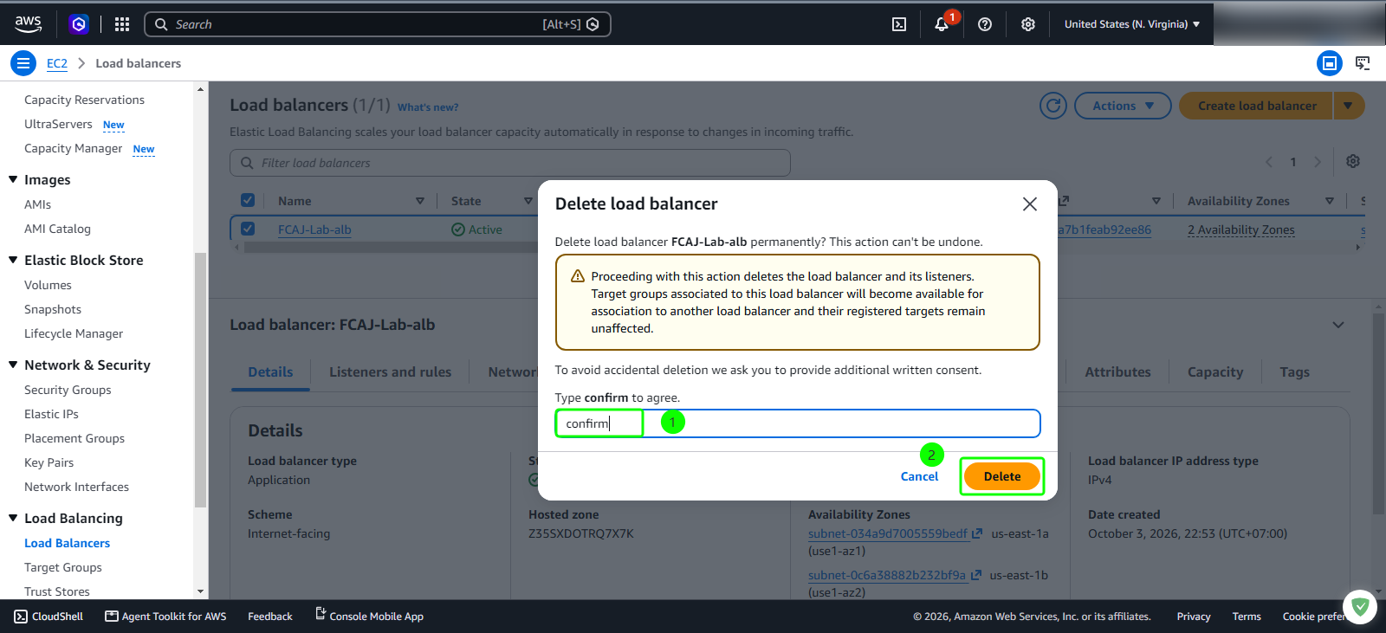
Task: Click the top AWS Search bar
Action: pos(378,24)
